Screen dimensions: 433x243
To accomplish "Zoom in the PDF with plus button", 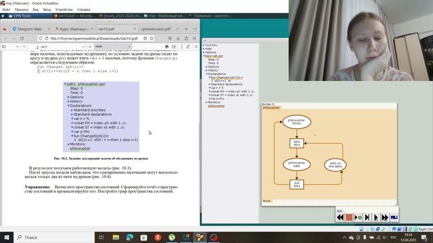I will click(90, 47).
